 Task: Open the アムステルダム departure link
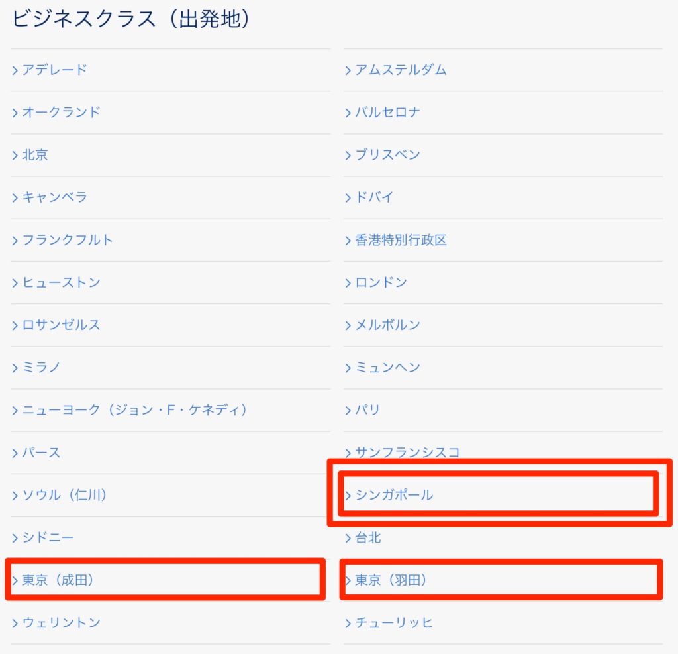click(x=401, y=70)
